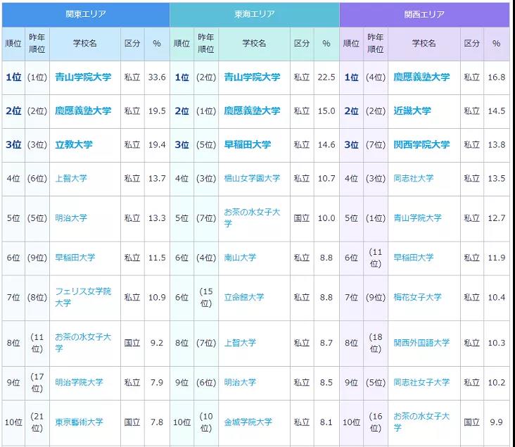This screenshot has height=447, width=515.
Task: Open 青山学院大学 link in 東海エリア ranking
Action: point(253,77)
